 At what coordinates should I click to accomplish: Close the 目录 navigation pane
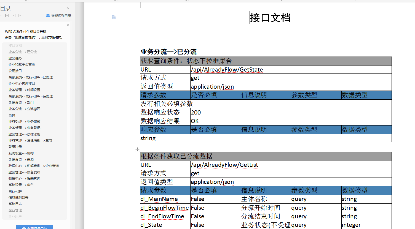[68, 8]
